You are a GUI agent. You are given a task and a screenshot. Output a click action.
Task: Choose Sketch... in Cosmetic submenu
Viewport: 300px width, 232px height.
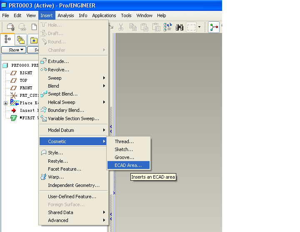pyautogui.click(x=128, y=149)
